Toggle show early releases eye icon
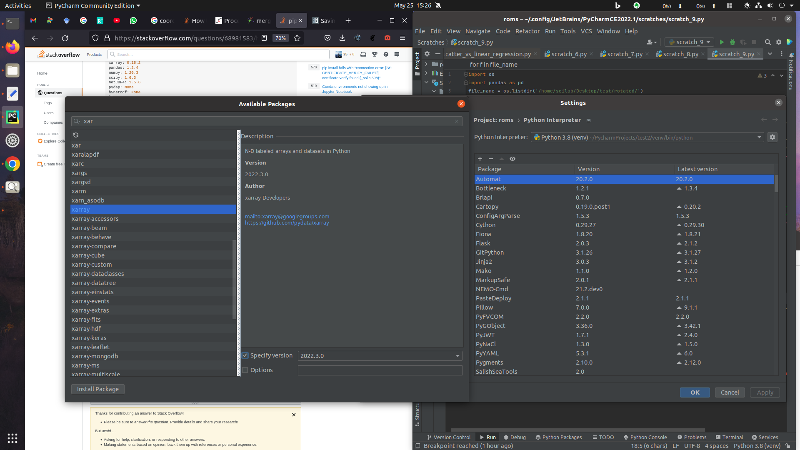Screen dimensions: 800x450 512,159
